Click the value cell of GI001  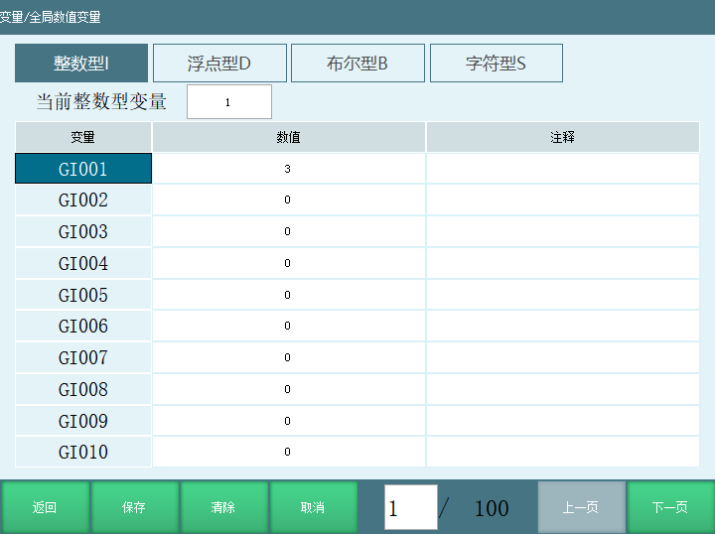coord(288,169)
